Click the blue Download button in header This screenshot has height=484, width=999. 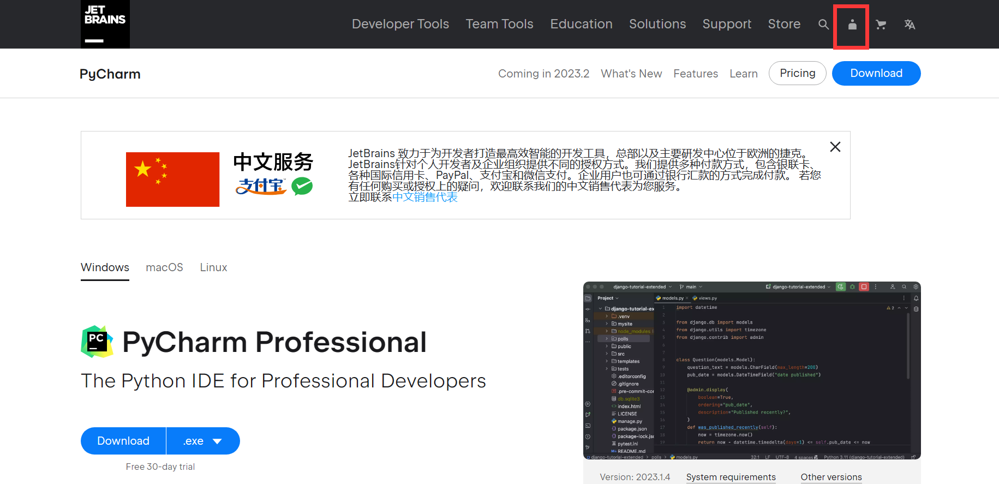click(876, 73)
